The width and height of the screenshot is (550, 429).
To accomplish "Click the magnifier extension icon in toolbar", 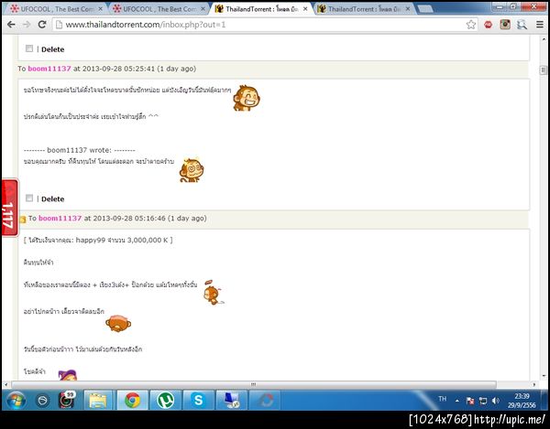I will click(x=522, y=25).
